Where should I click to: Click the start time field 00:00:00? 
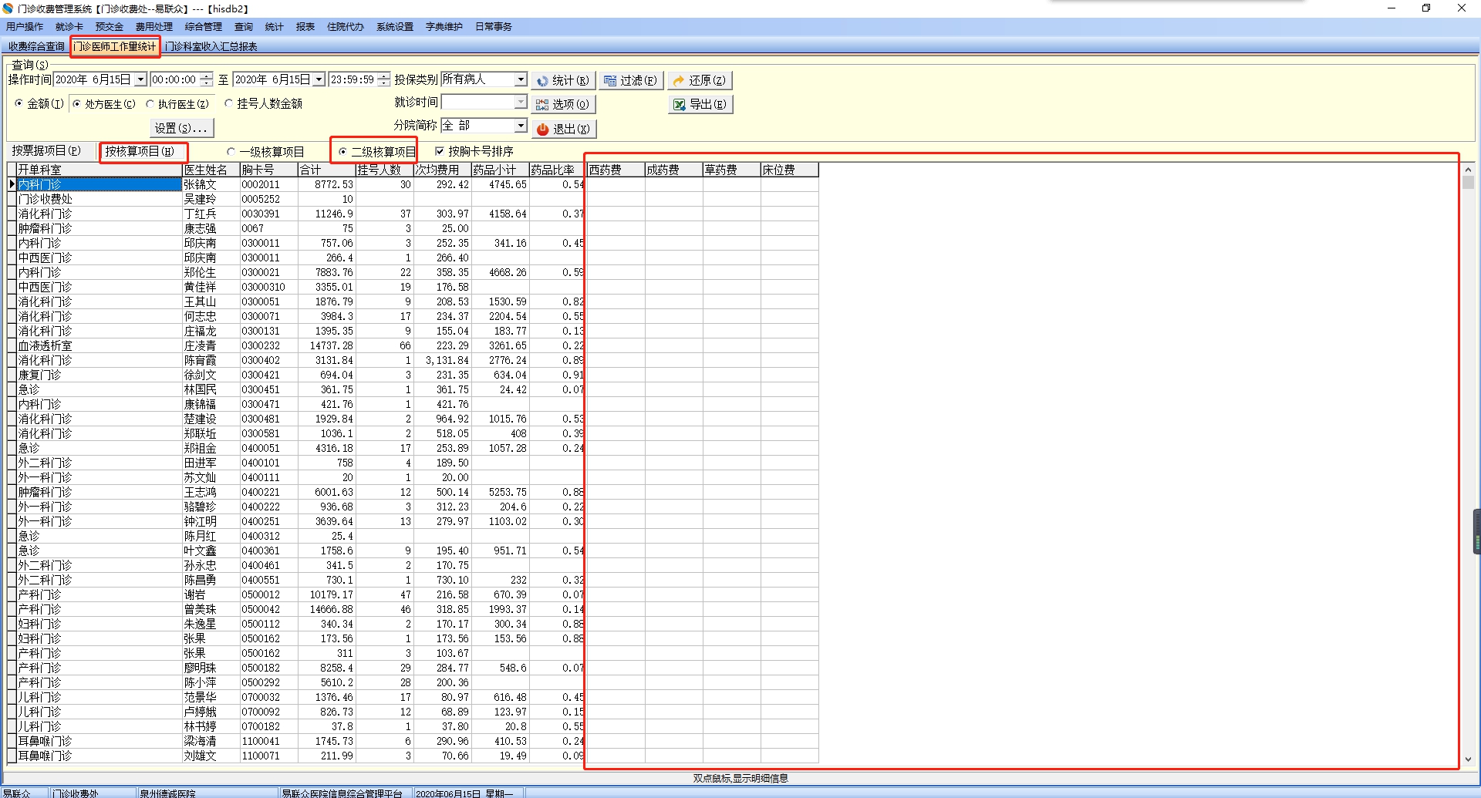pos(174,79)
